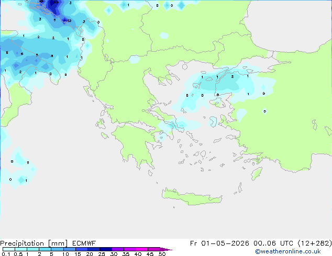Image resolution: width=332 pixels, height=256 pixels.
Task: Click the legend label '30'
Action: pyautogui.click(x=114, y=254)
